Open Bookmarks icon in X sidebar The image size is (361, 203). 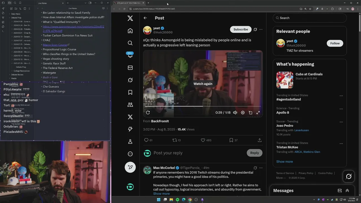pyautogui.click(x=130, y=92)
